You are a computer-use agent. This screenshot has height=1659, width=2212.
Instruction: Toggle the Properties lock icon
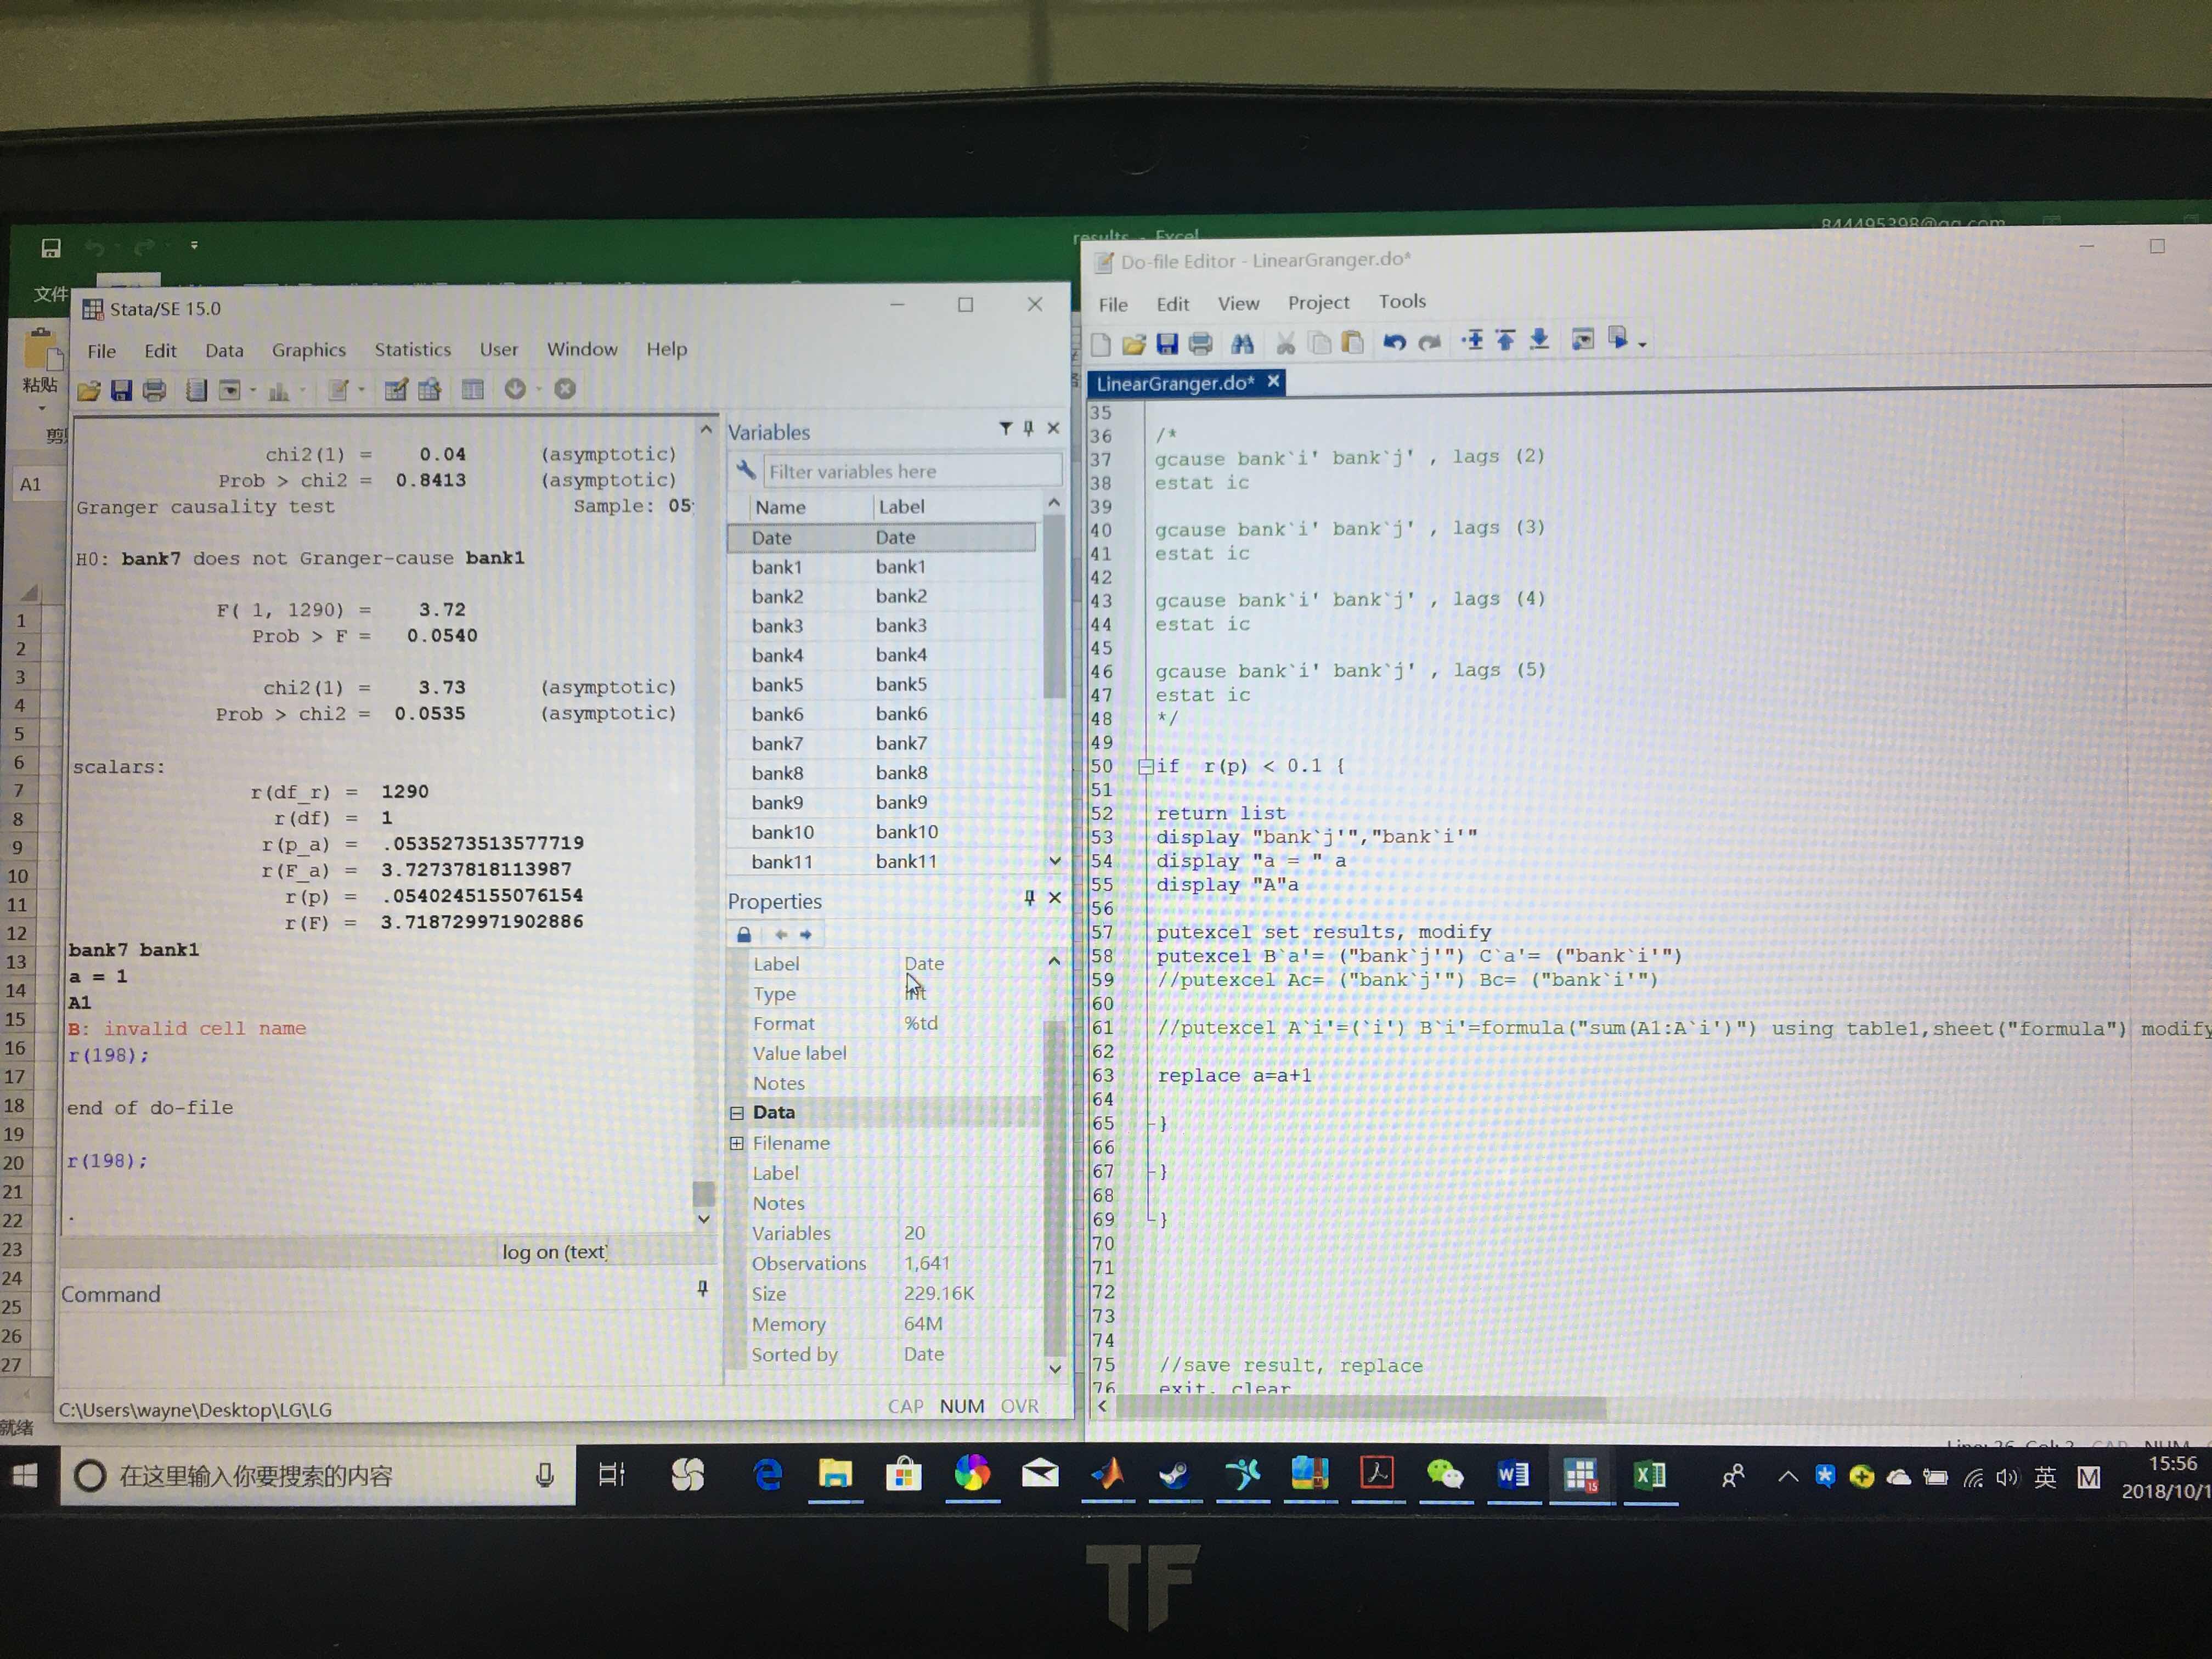click(x=744, y=935)
